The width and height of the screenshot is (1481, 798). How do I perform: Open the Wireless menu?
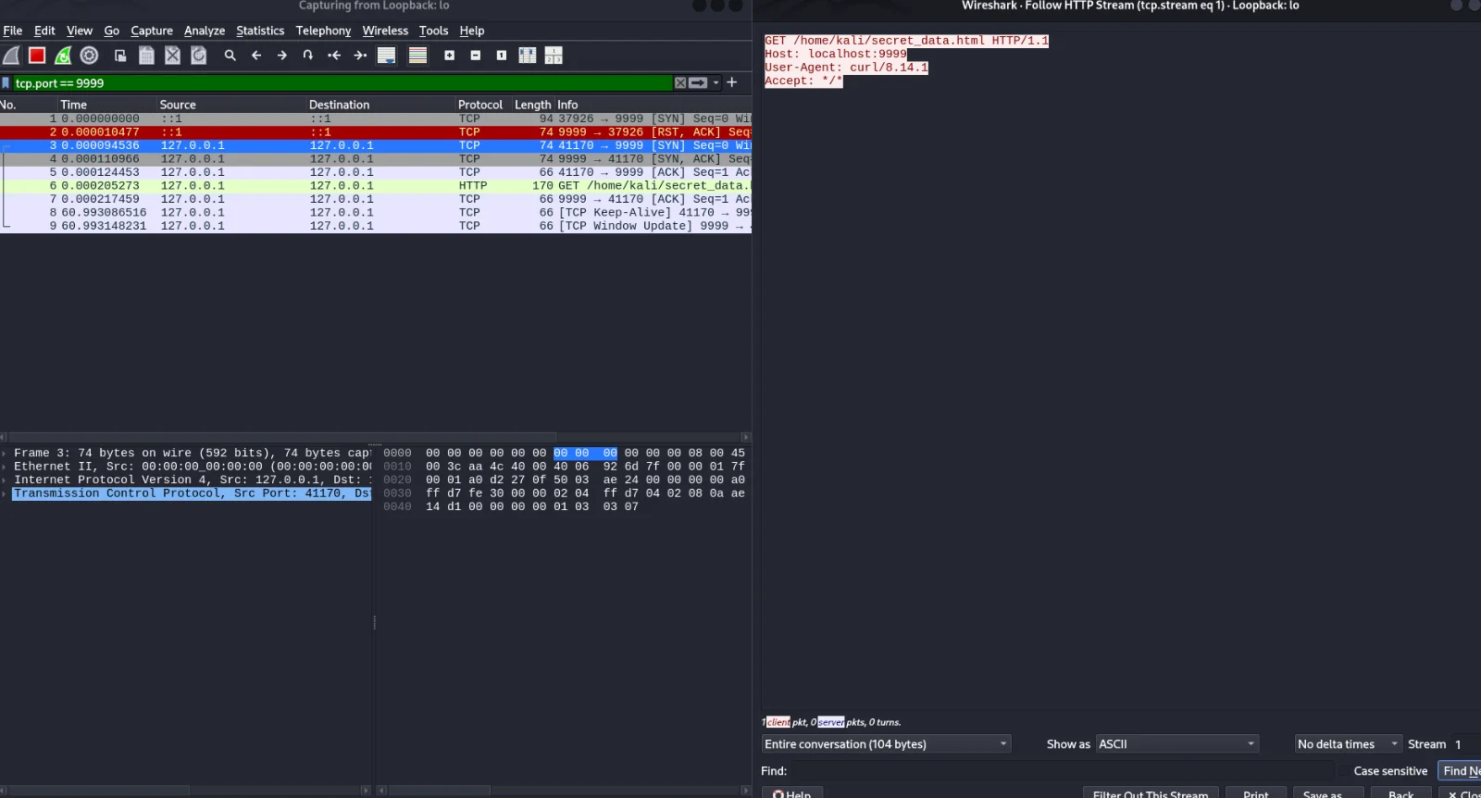point(385,31)
